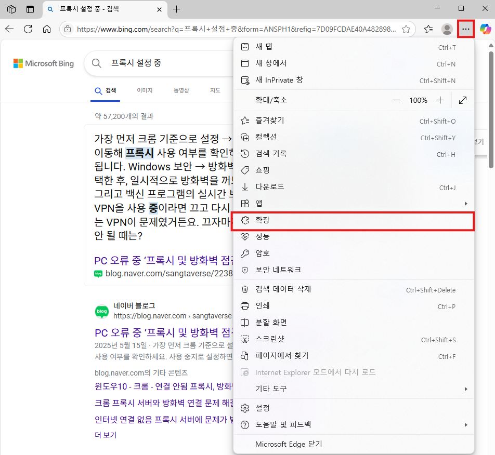Screen dimensions: 495x455
Task: Switch to the '지도' tab
Action: pyautogui.click(x=215, y=90)
